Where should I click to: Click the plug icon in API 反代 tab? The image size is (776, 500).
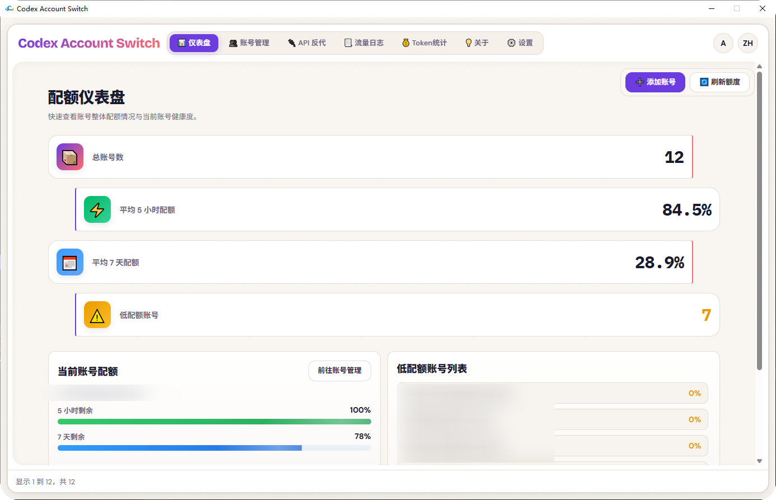pos(292,43)
